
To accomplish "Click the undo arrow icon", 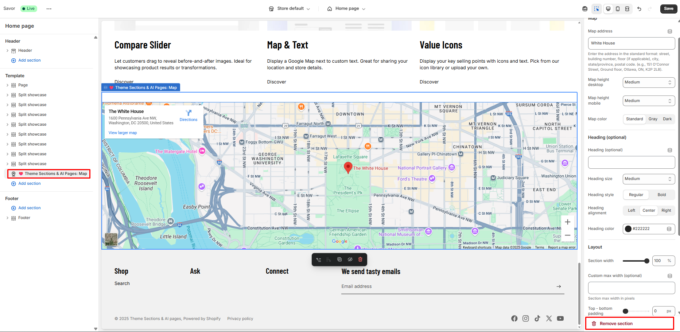I will click(x=639, y=9).
